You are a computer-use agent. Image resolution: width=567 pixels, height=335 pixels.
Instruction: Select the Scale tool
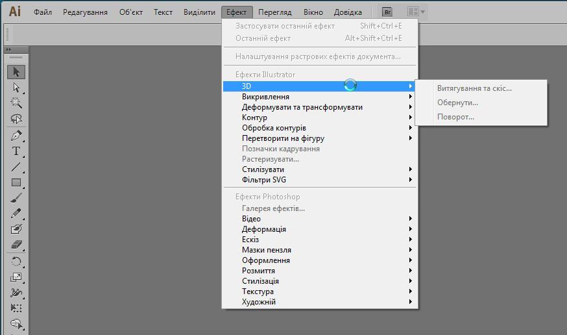tap(16, 277)
